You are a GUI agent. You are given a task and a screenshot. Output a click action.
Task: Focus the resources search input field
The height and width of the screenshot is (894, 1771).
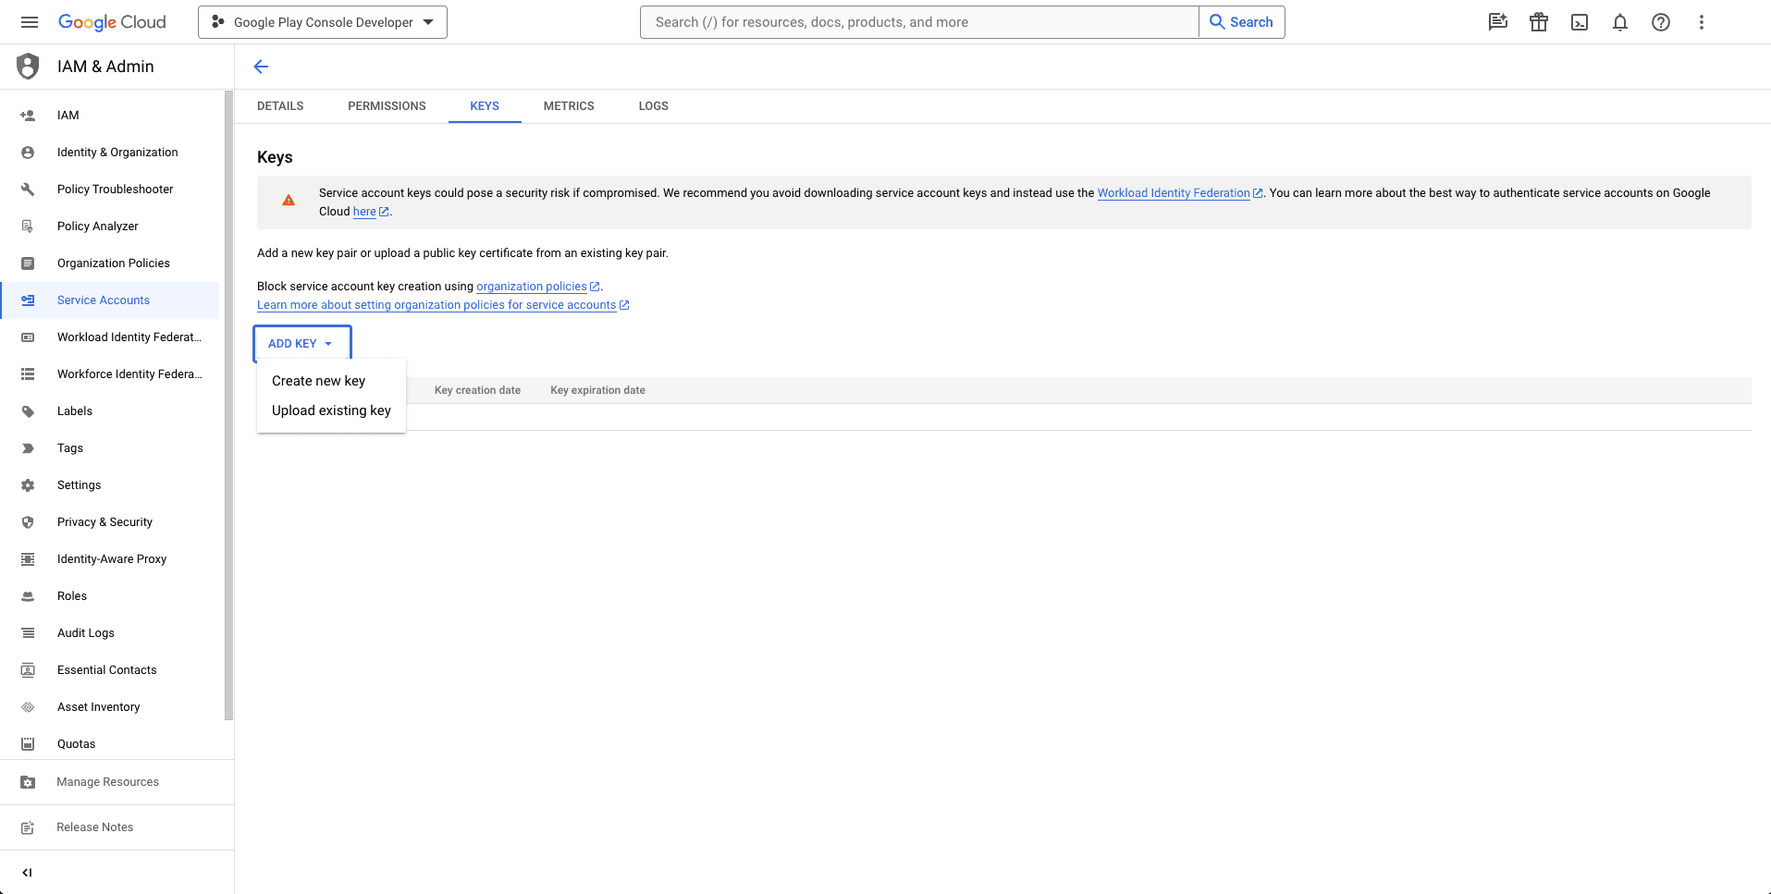919,22
